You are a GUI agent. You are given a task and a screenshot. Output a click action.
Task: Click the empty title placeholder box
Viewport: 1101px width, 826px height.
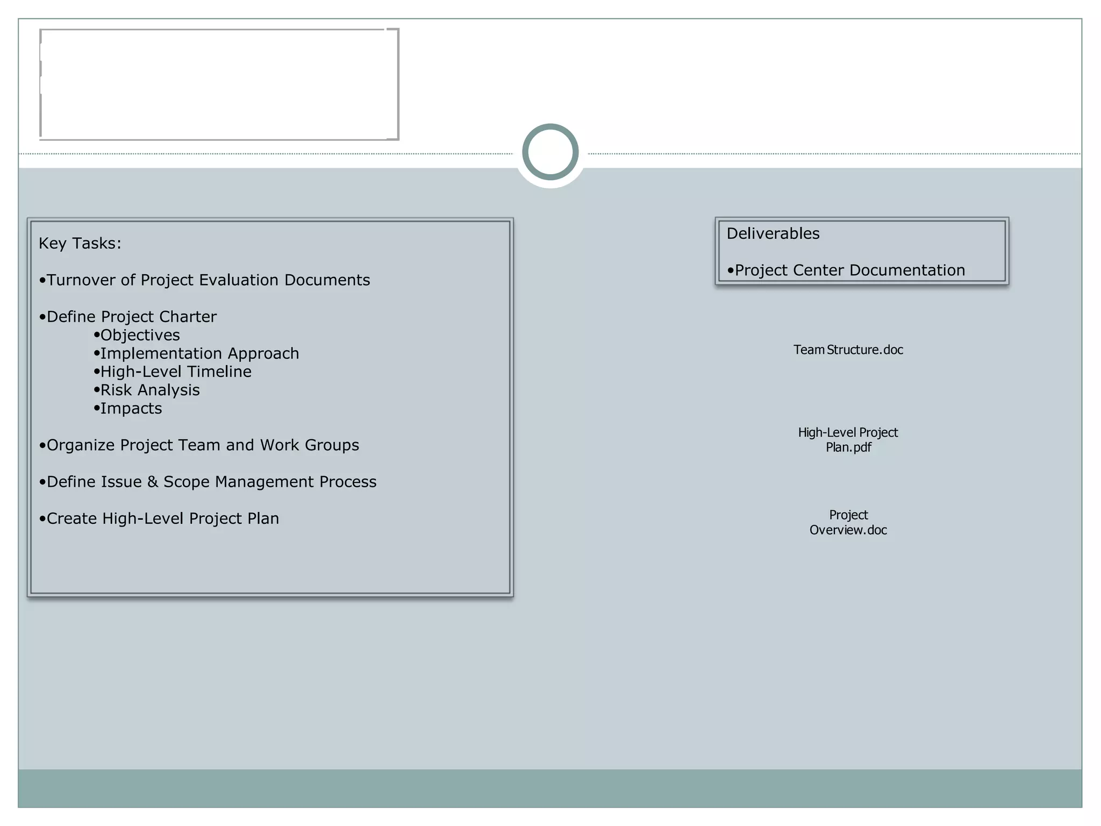219,84
